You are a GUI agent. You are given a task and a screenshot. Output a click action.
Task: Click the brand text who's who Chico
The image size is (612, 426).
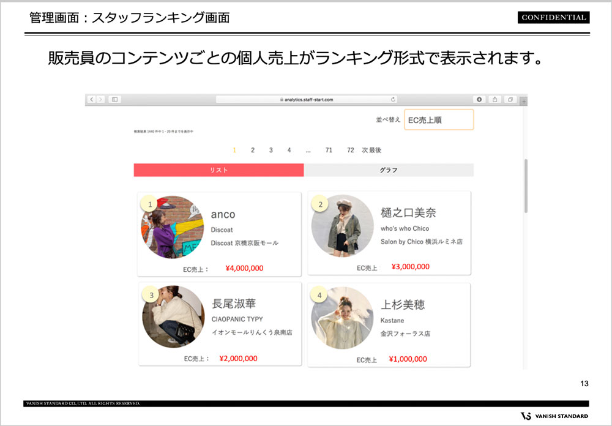click(x=405, y=228)
